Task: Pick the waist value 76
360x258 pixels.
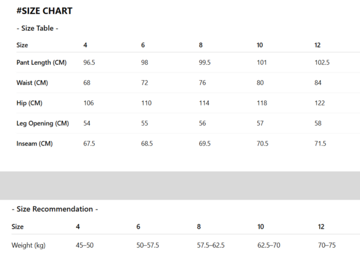Action: point(202,83)
